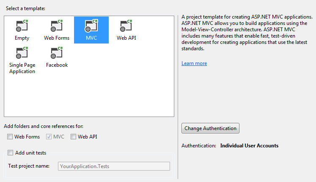Click the 'Test project name:' label
Viewport: 316px width, 182px height.
(x=29, y=166)
